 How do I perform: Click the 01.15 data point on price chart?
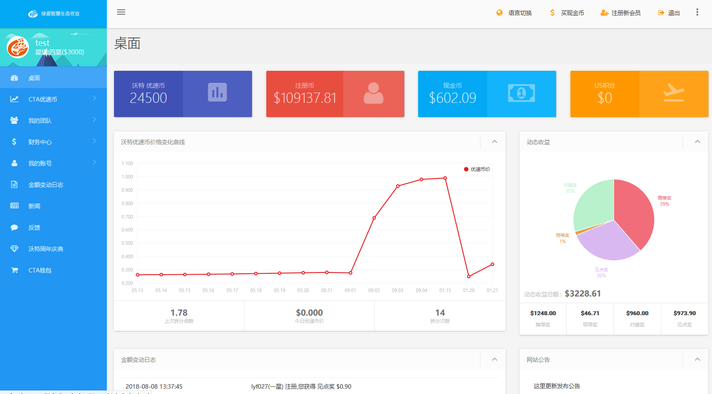click(445, 178)
